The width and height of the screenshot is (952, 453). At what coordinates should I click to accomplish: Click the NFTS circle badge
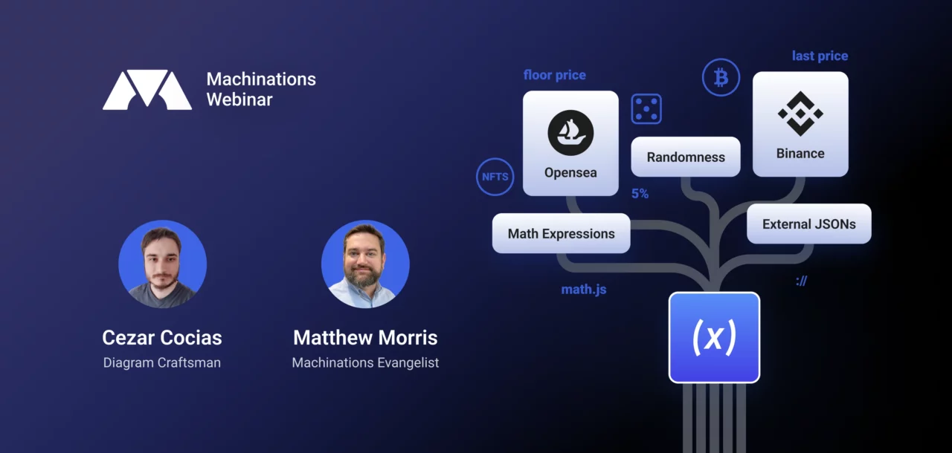[x=495, y=177]
